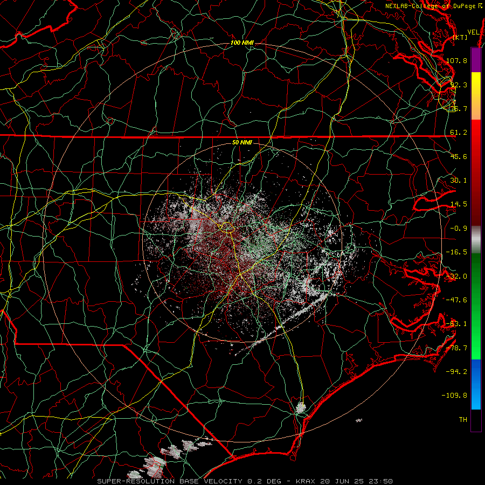The height and width of the screenshot is (485, 485).
Task: Click the -63.1 scale value
Action: [457, 324]
